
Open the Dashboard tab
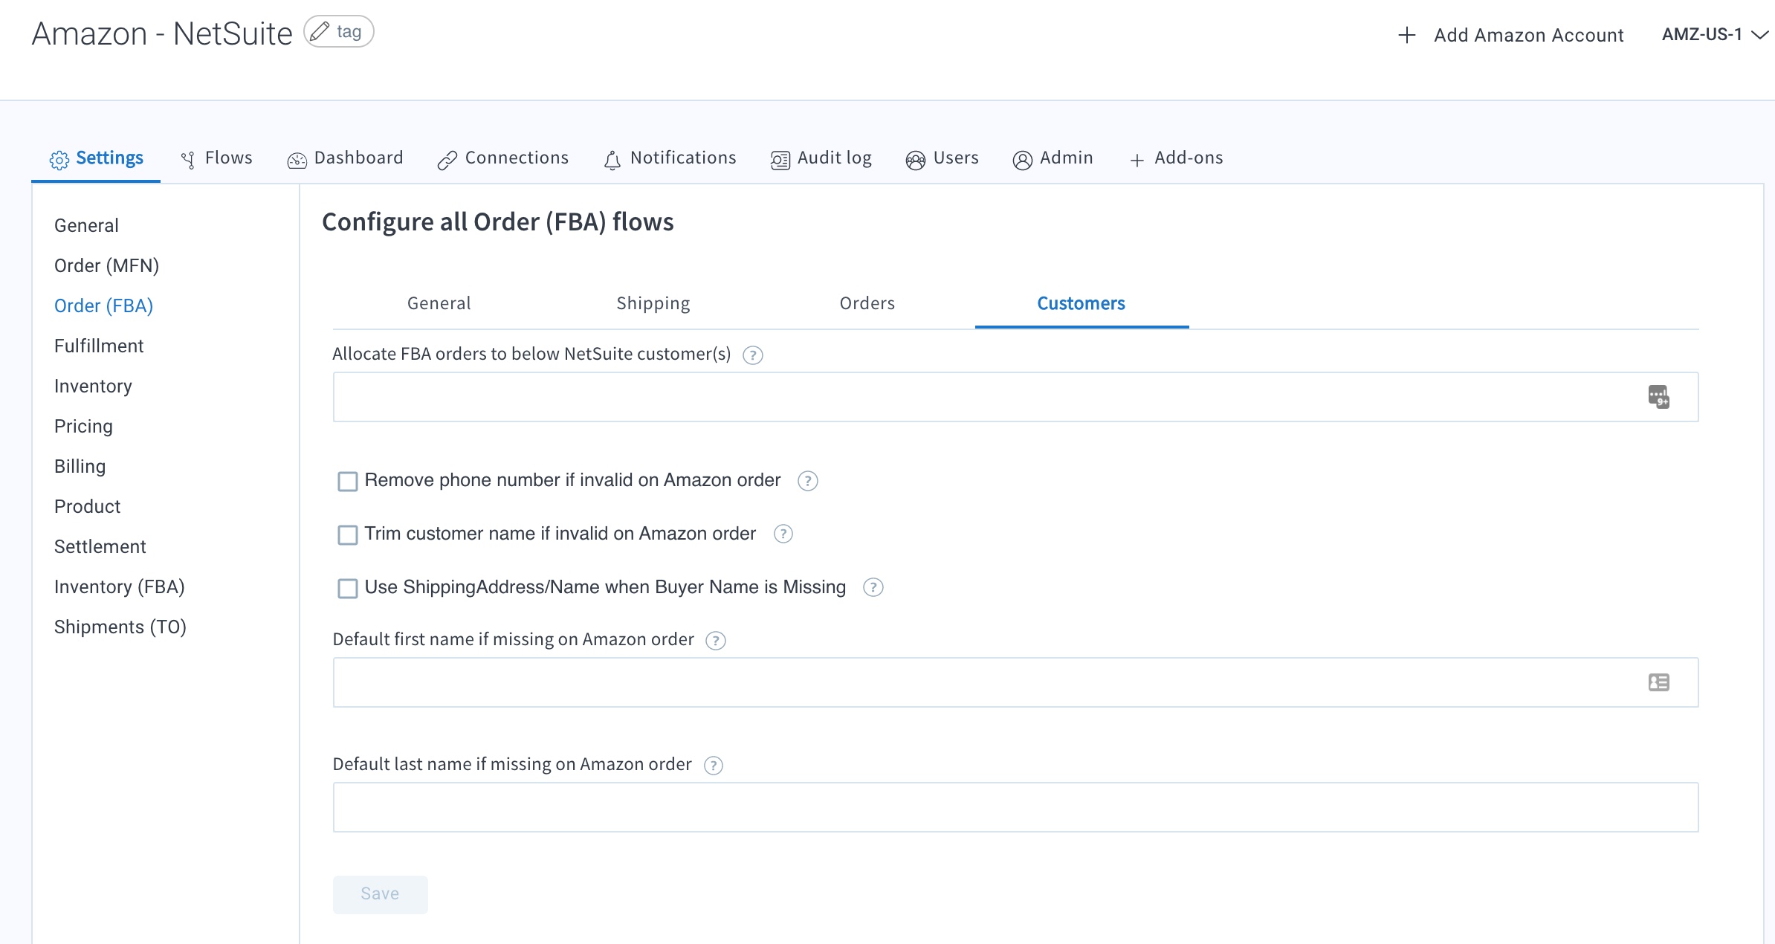tap(346, 158)
